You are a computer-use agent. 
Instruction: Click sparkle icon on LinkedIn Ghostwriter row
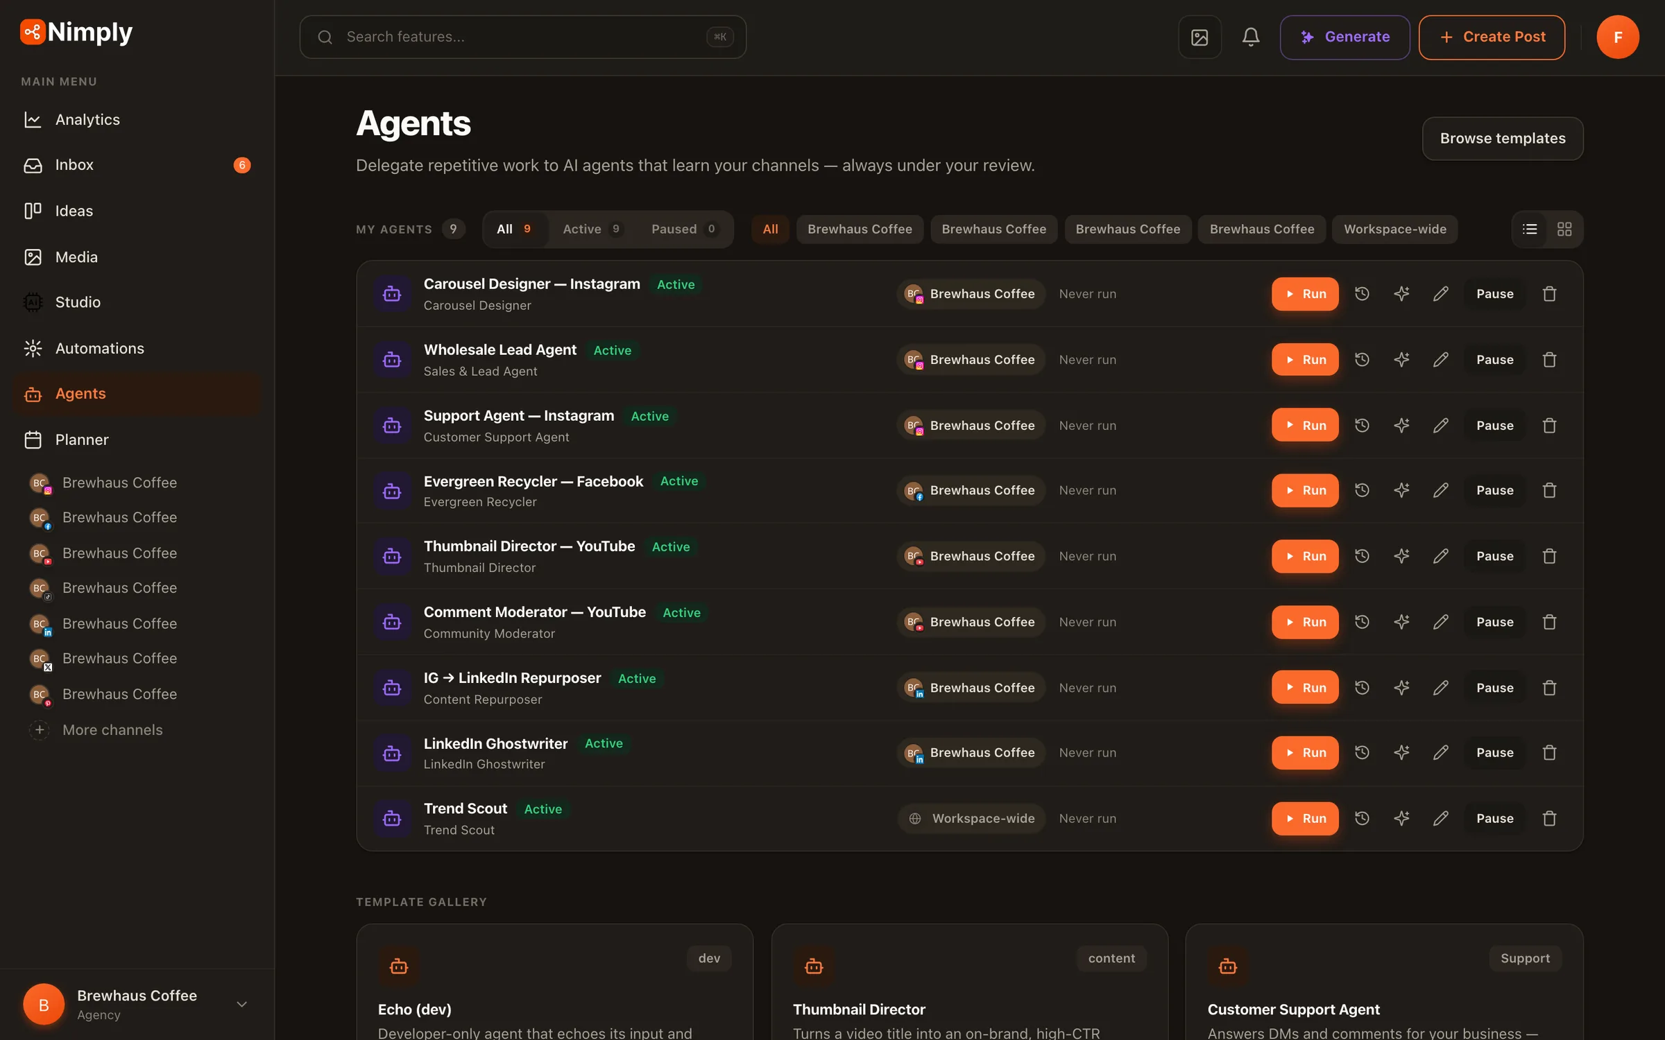tap(1401, 752)
